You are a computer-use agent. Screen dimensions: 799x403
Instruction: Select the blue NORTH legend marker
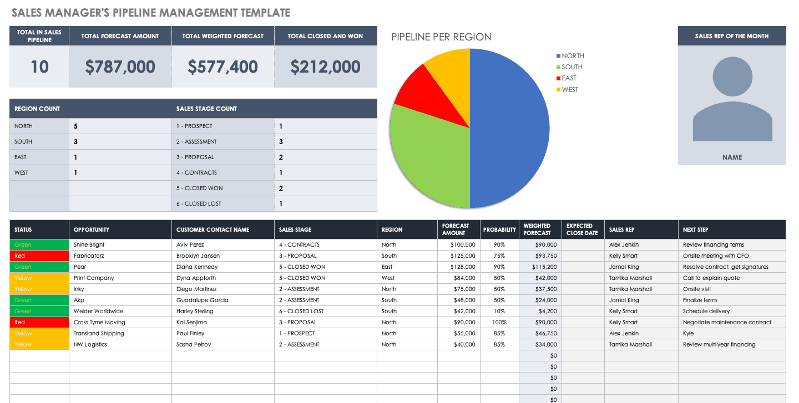(558, 56)
